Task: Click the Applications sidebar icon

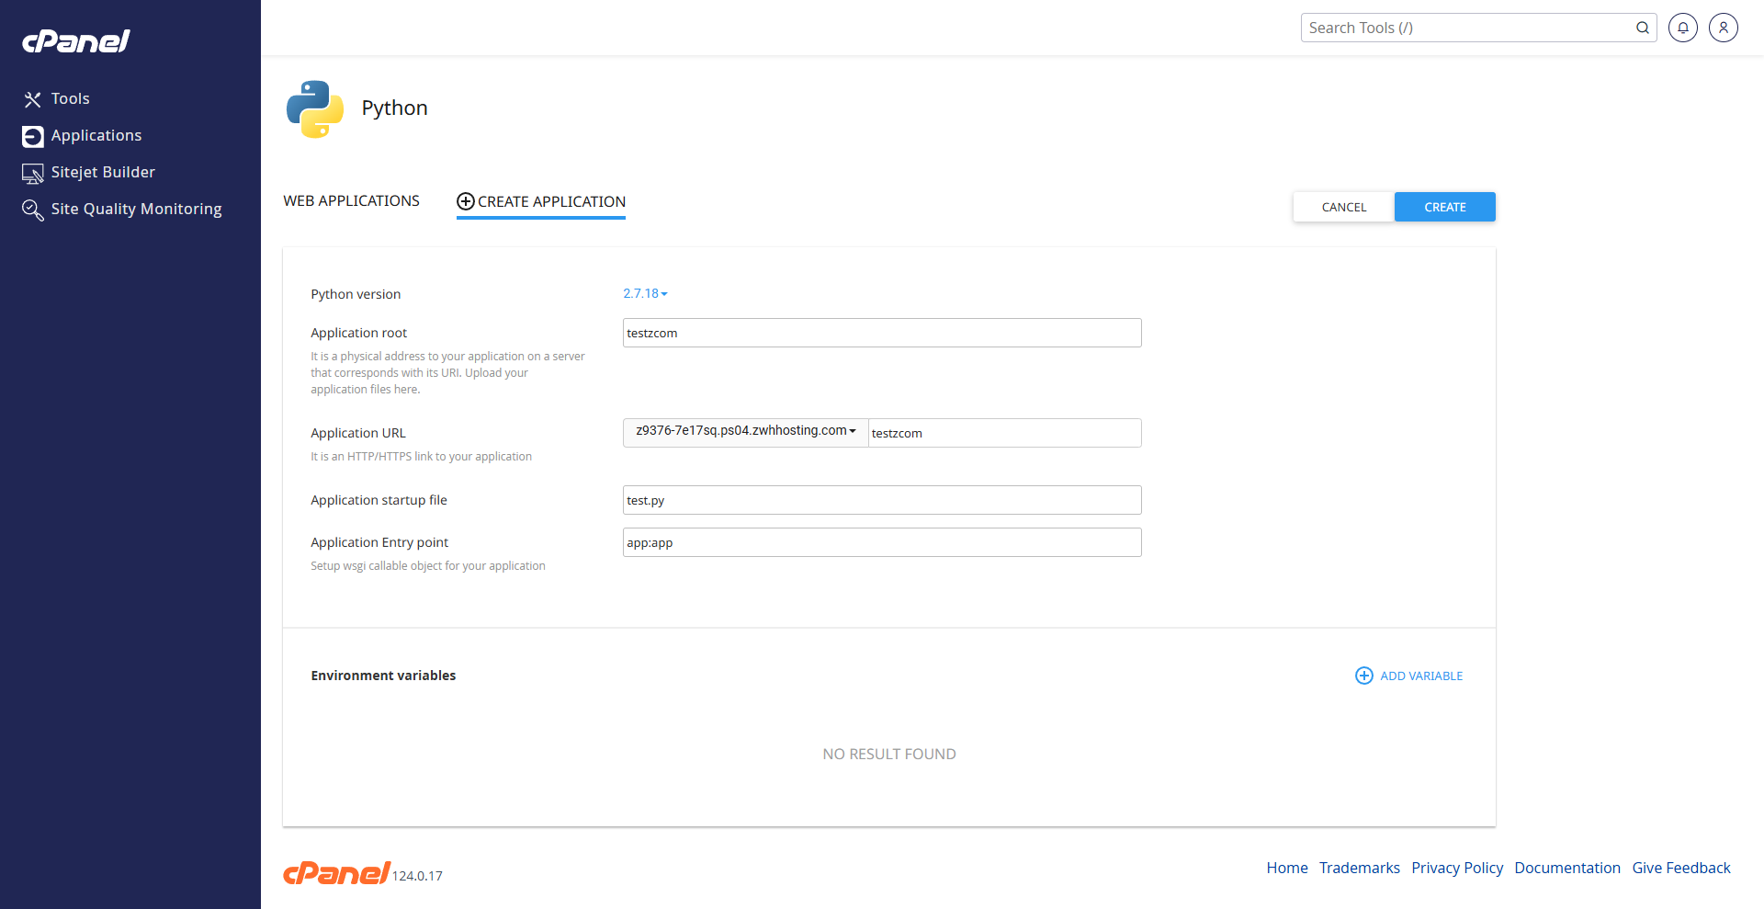Action: (33, 136)
